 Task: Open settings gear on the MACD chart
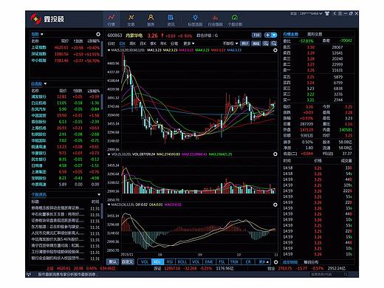275,205
